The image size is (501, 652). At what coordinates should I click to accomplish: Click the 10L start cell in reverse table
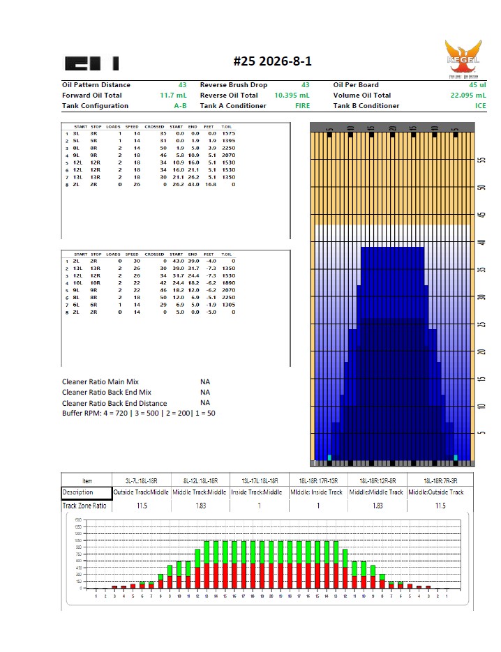(78, 282)
